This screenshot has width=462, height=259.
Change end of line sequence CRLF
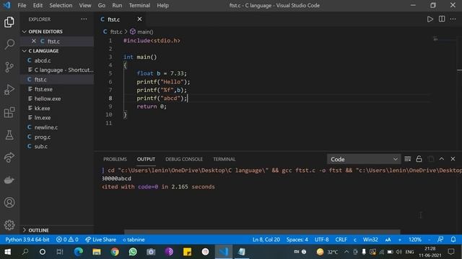[x=341, y=240]
